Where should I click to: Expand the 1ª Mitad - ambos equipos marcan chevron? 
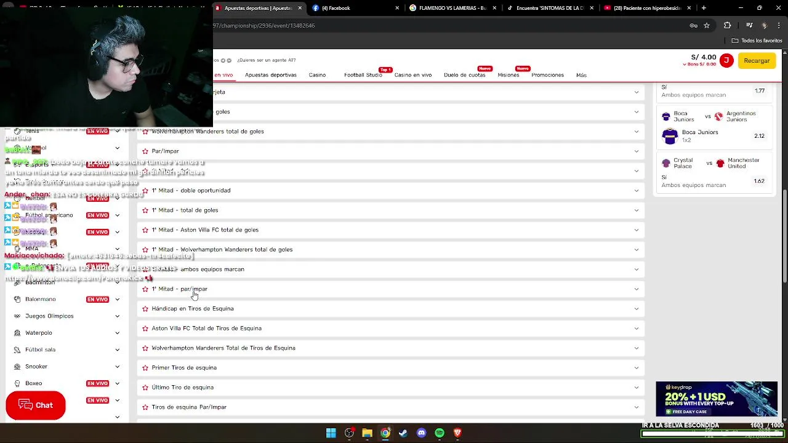(x=637, y=269)
